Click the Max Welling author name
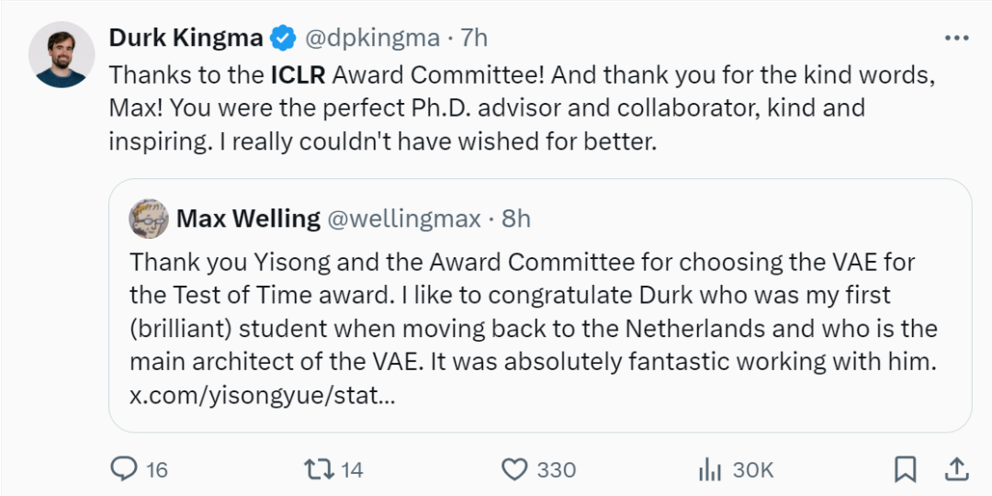The height and width of the screenshot is (496, 992). point(248,219)
